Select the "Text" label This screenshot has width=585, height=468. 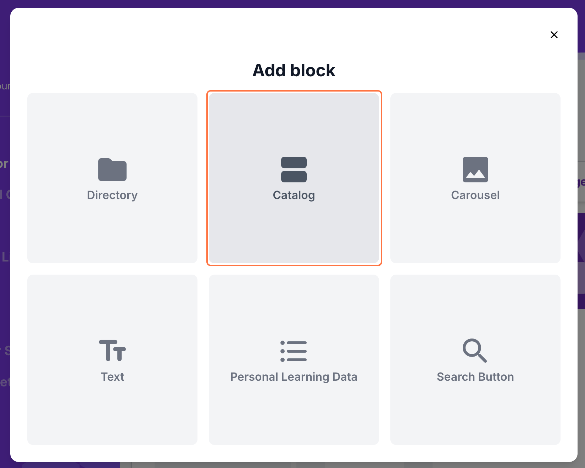112,377
